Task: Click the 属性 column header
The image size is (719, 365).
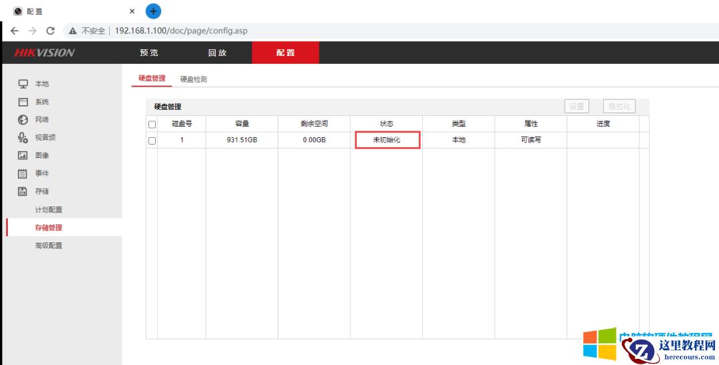Action: (x=531, y=124)
